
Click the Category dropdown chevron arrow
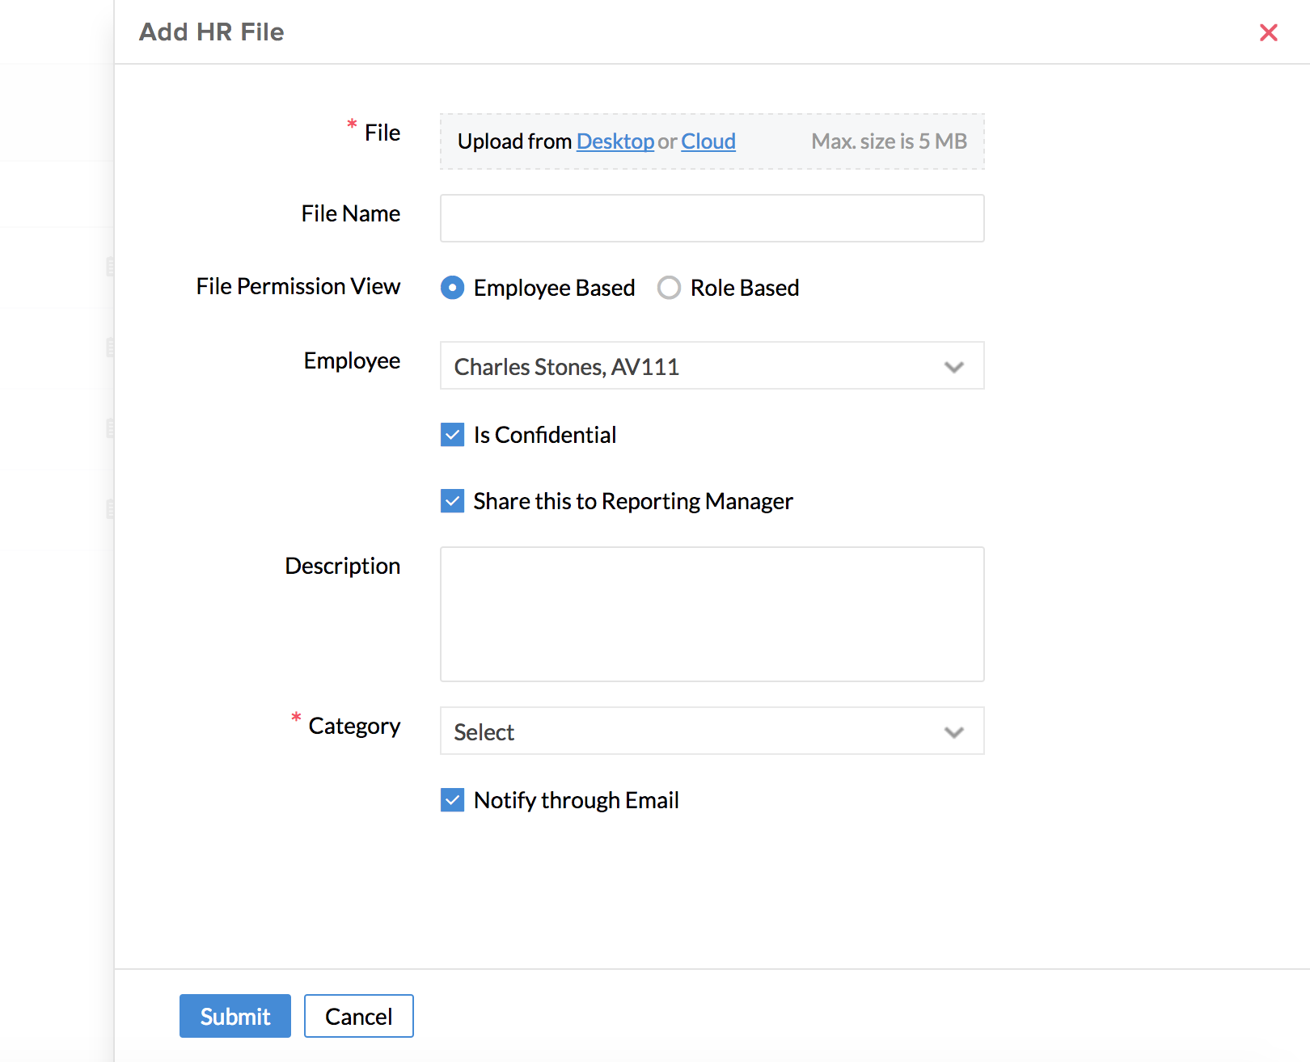(x=953, y=732)
